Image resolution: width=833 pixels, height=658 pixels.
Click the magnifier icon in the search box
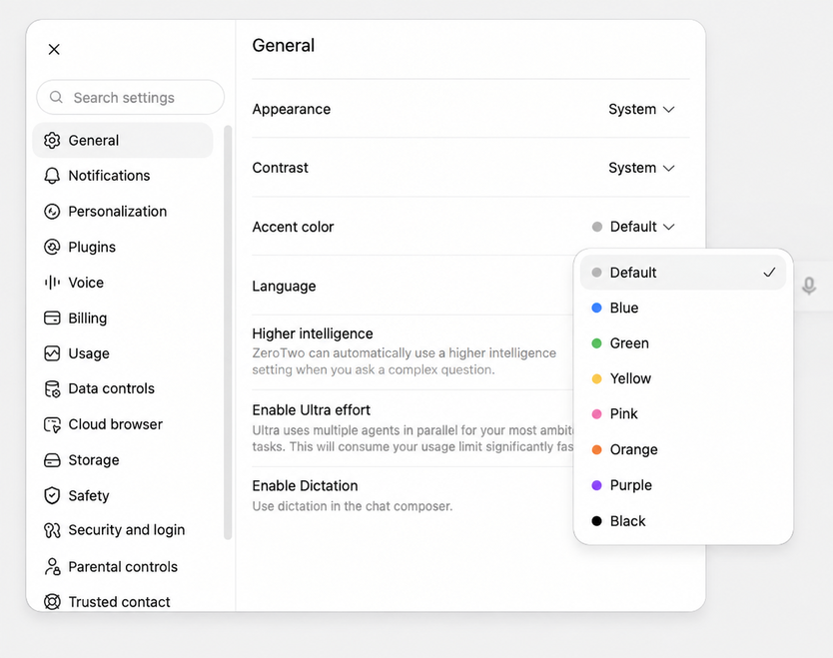click(x=56, y=97)
